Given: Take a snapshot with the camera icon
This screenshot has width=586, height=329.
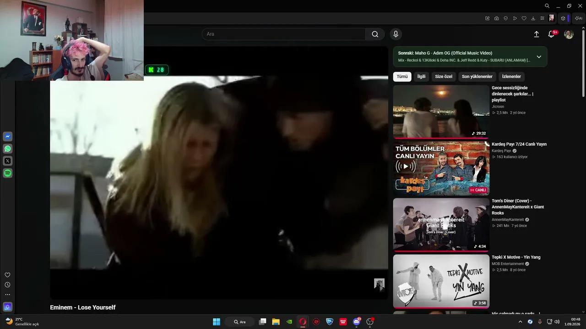Looking at the screenshot, I should [497, 18].
